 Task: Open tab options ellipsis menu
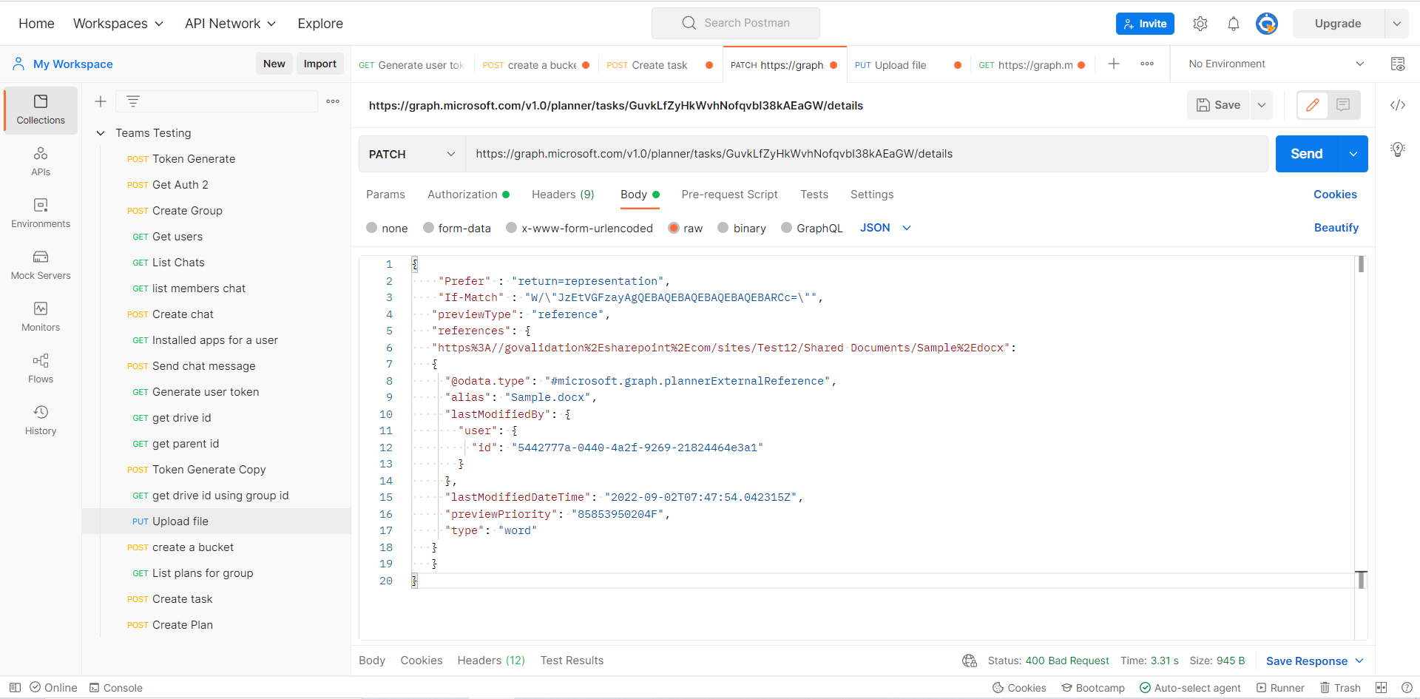pos(1147,64)
